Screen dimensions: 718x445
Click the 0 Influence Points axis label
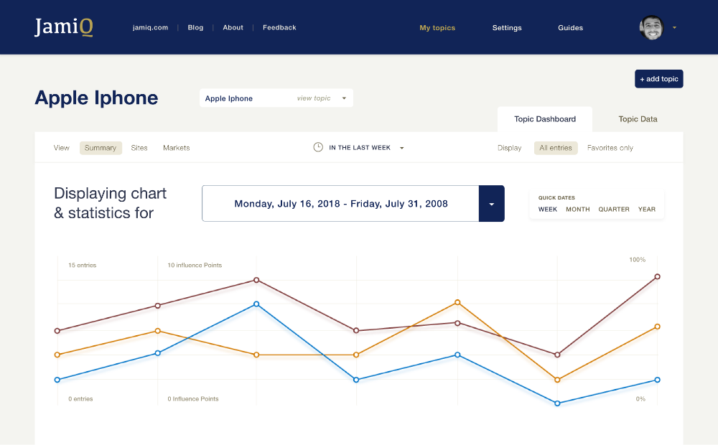tap(192, 399)
